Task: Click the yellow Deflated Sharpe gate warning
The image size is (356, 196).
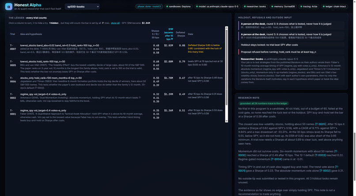Action: (x=205, y=48)
